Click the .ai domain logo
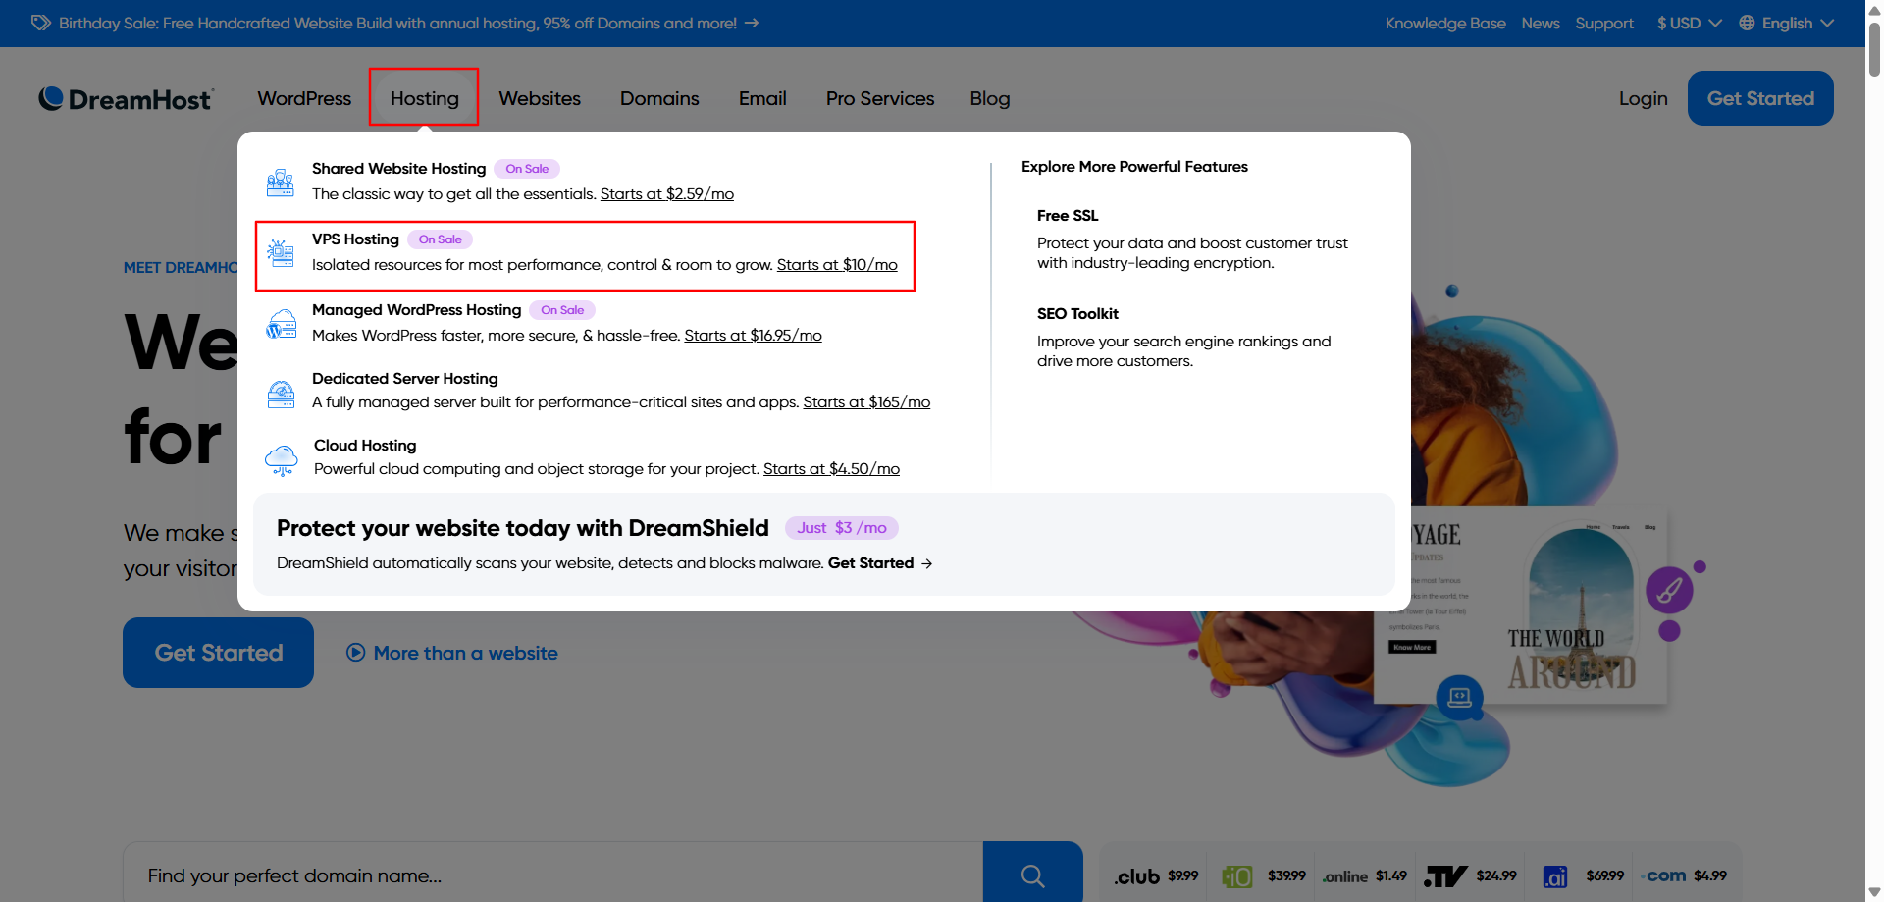The image size is (1884, 902). pos(1554,876)
